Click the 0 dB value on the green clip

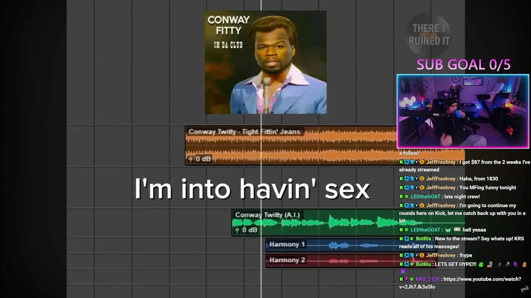(x=250, y=230)
